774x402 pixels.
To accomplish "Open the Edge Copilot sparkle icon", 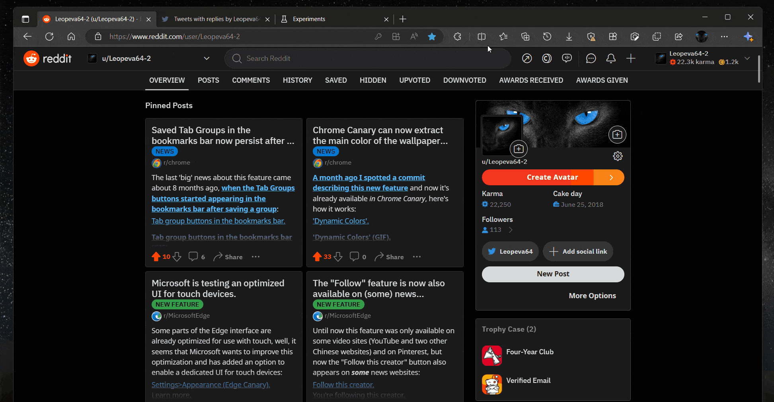I will pos(748,37).
